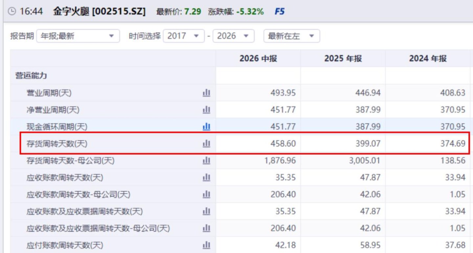
Task: Click the blue chart icon for 现金循环周期(天)
Action: click(x=206, y=126)
